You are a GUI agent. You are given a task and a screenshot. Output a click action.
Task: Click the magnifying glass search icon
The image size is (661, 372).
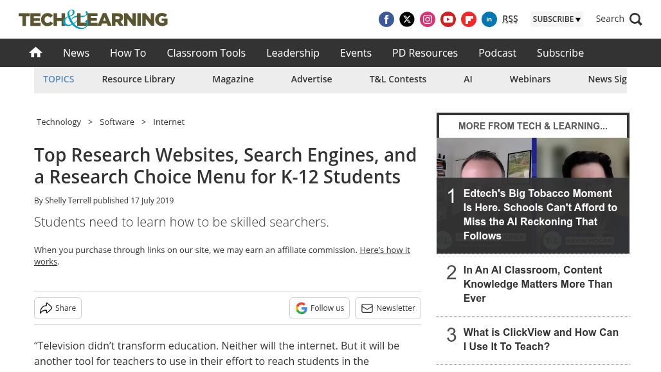point(636,19)
